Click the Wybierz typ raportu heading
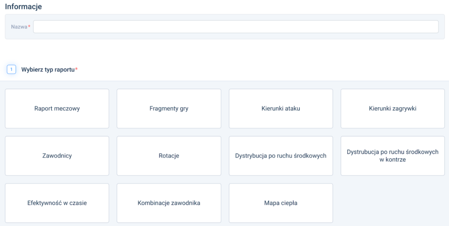 (x=48, y=70)
